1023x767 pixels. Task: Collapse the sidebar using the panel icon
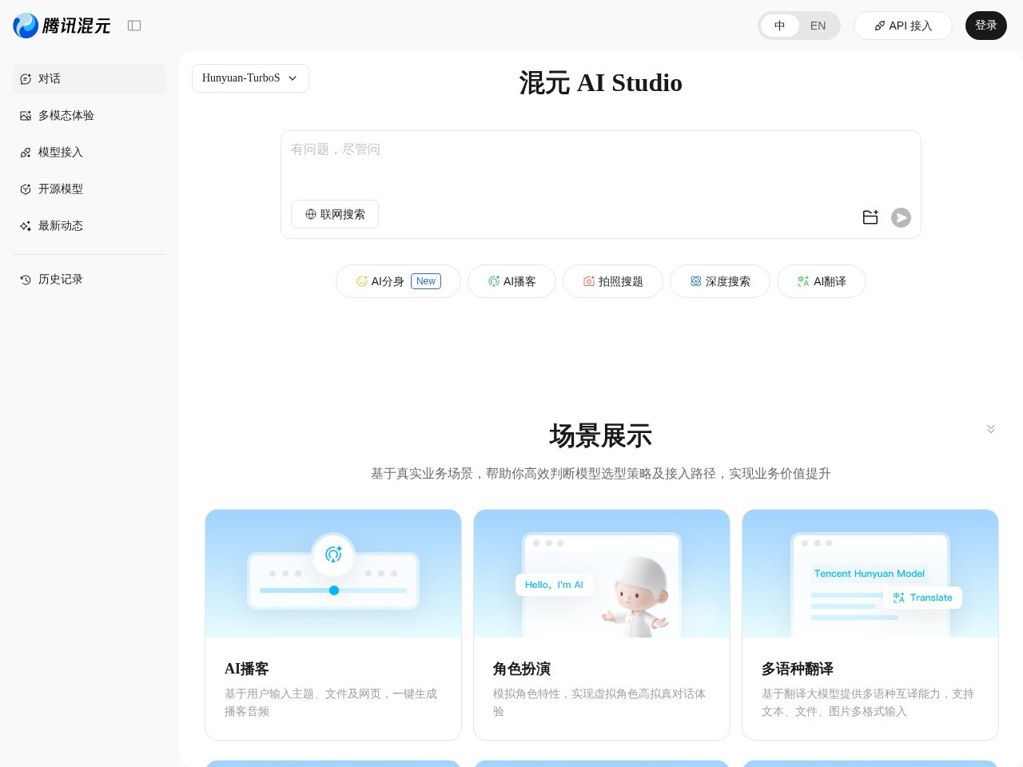[134, 26]
